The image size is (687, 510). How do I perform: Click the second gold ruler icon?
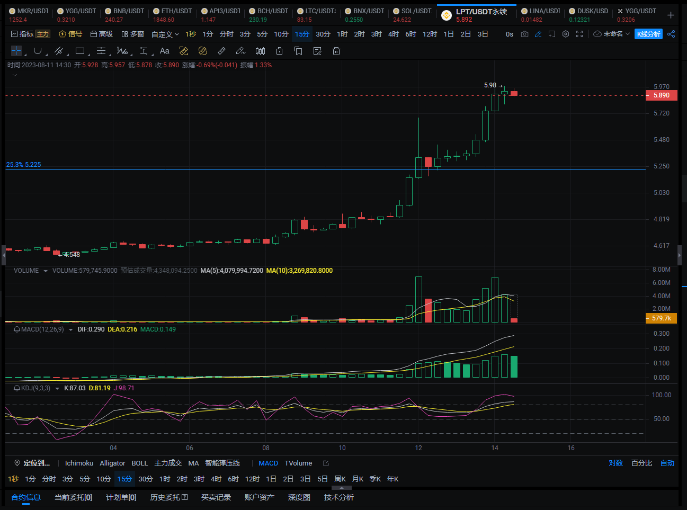click(203, 51)
